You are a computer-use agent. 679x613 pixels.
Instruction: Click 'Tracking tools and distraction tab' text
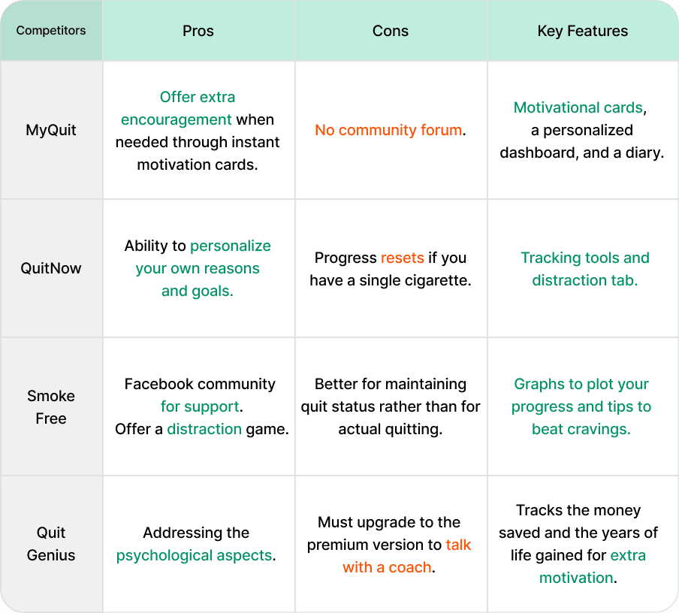[x=585, y=269]
